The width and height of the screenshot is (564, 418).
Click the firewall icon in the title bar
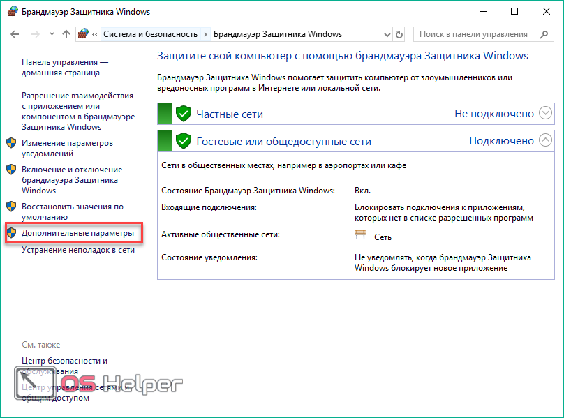coord(13,11)
